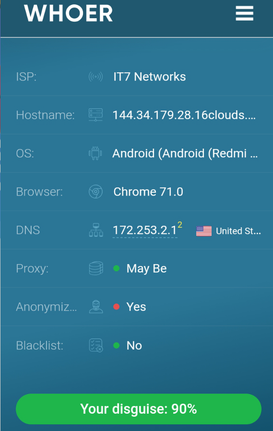Click the WHOER logo
The height and width of the screenshot is (431, 273).
coord(69,13)
